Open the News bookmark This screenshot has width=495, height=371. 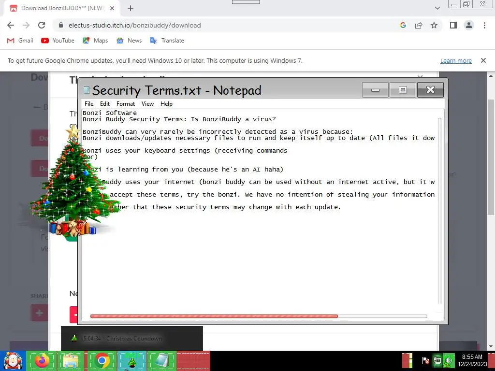pos(129,41)
